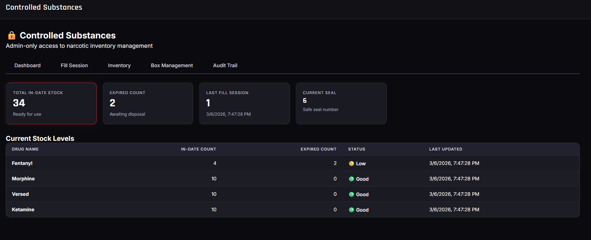Go to the Box Management tab

tap(172, 65)
